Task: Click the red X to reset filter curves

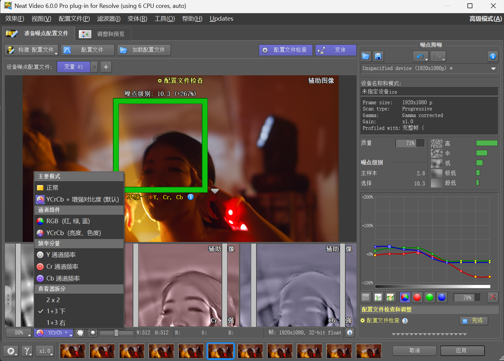Action: pos(493,298)
